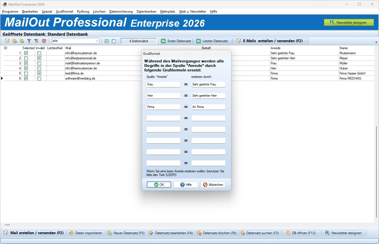Image resolution: width=379 pixels, height=244 pixels.
Task: Click the toolbar overflow arrow at right edge
Action: [x=376, y=42]
